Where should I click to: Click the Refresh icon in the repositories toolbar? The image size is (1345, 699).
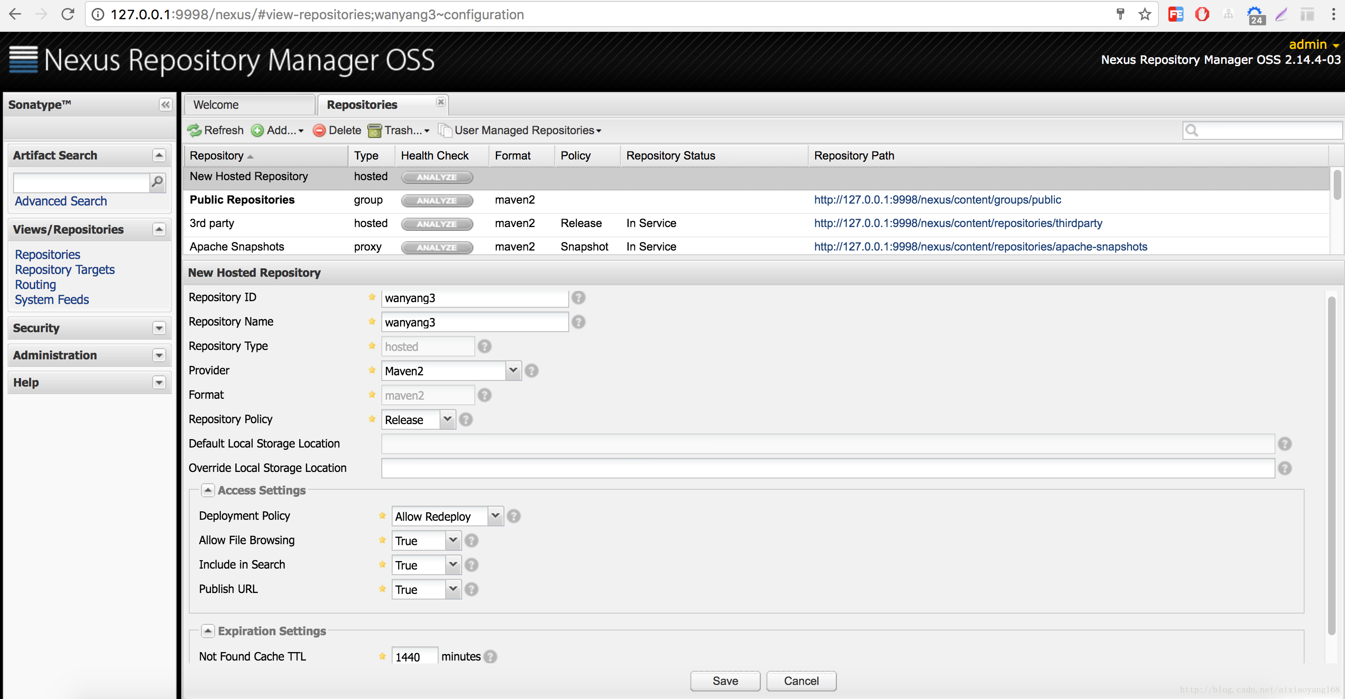pos(195,130)
